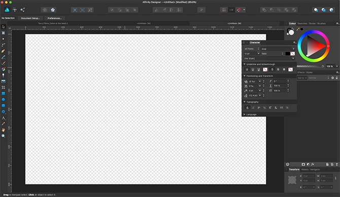
Task: Open the Arial font family dropdown
Action: (278, 49)
